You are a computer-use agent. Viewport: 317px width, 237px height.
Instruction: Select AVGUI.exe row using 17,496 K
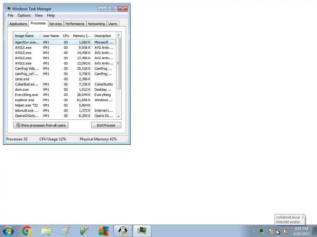[x=64, y=58]
